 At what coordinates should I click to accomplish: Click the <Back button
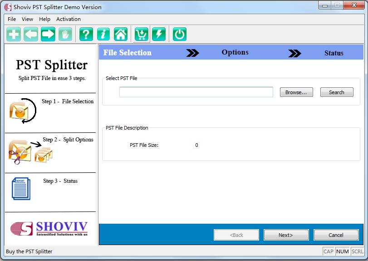click(x=236, y=235)
